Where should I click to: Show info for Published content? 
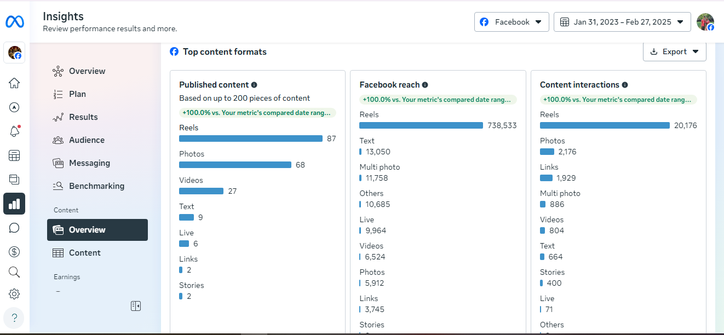254,85
